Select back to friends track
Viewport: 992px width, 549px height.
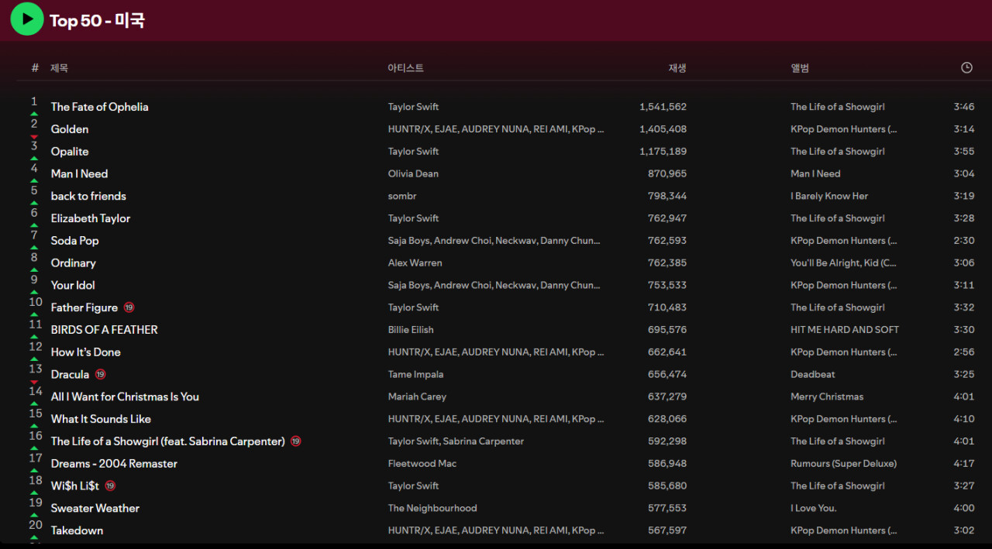click(88, 196)
